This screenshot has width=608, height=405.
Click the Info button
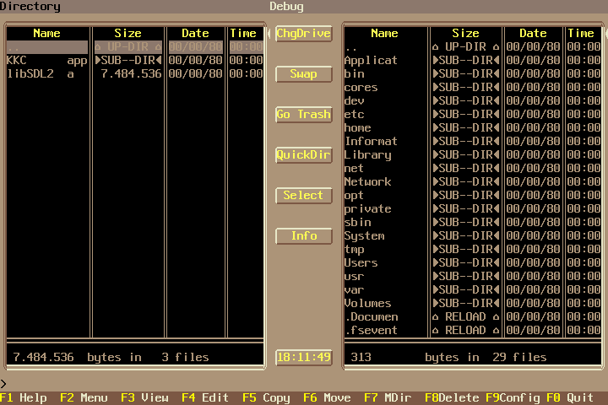(303, 236)
